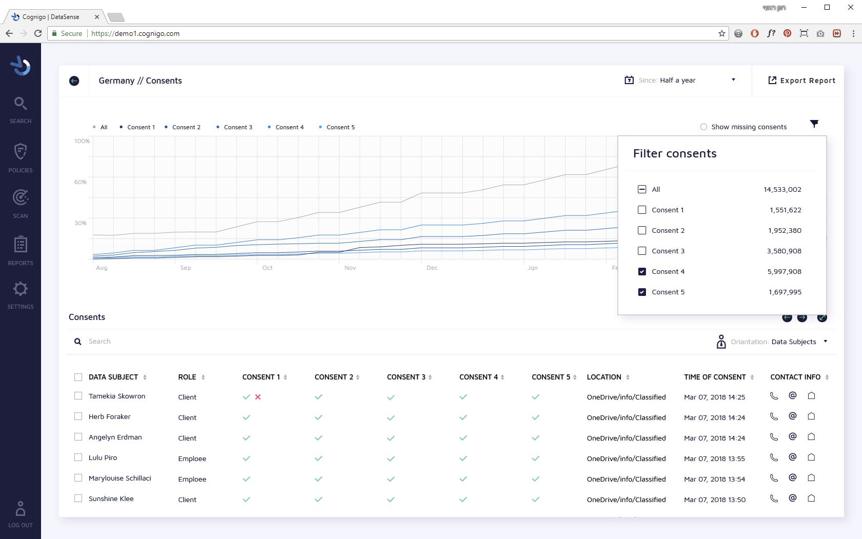Click the browser address bar URL

(135, 33)
